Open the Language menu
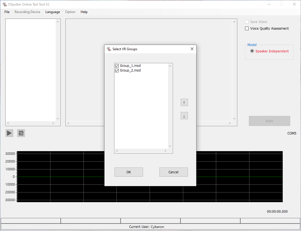The width and height of the screenshot is (301, 231). tap(53, 12)
